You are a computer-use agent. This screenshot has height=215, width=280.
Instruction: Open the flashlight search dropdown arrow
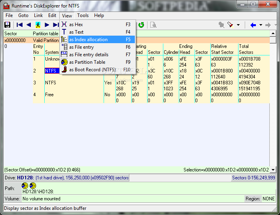click(238, 25)
